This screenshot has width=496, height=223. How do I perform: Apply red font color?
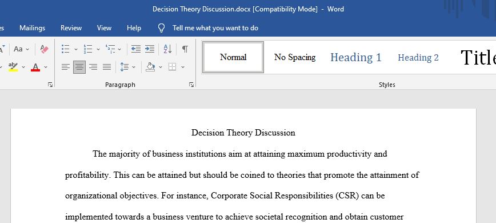pyautogui.click(x=35, y=67)
